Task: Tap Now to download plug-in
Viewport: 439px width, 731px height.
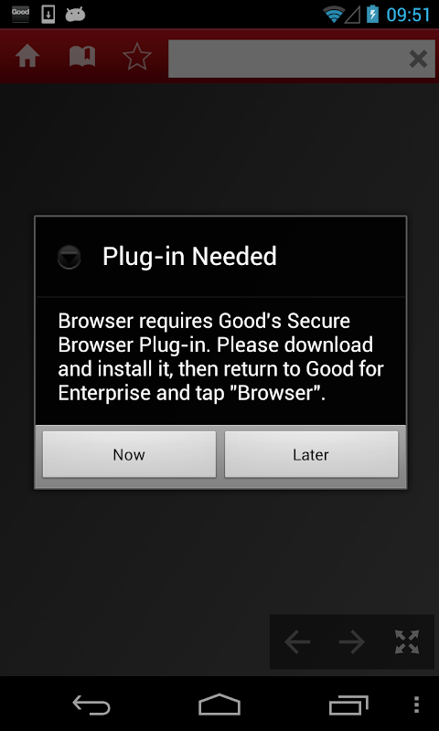Action: (x=129, y=454)
